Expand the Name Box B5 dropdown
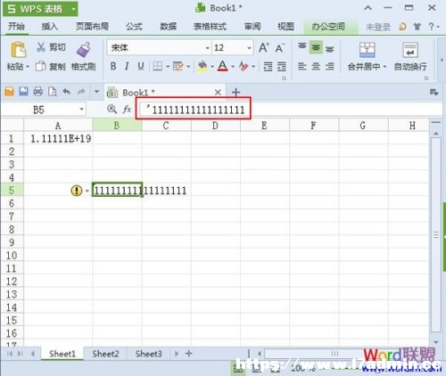Viewport: 446px width, 376px height. [81, 110]
